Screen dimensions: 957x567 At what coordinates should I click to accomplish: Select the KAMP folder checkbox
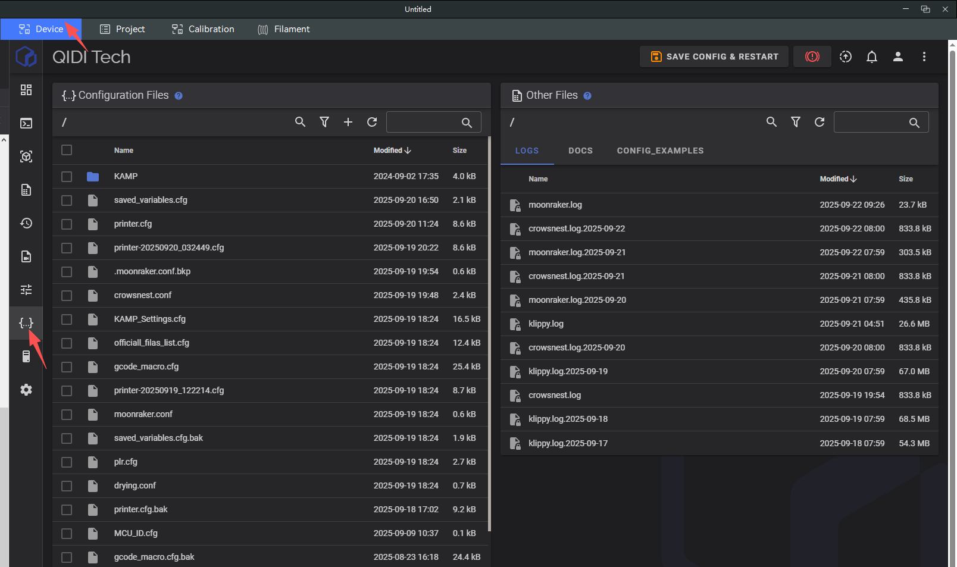click(67, 177)
